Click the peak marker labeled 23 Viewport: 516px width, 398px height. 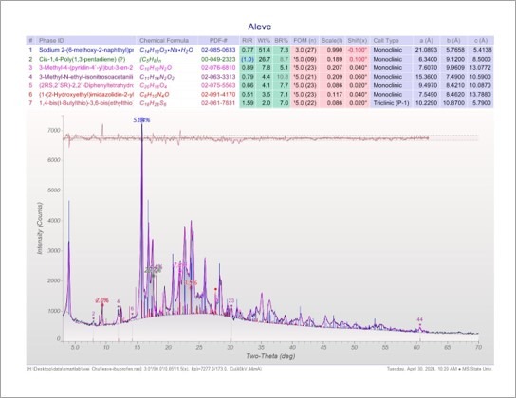(x=231, y=300)
